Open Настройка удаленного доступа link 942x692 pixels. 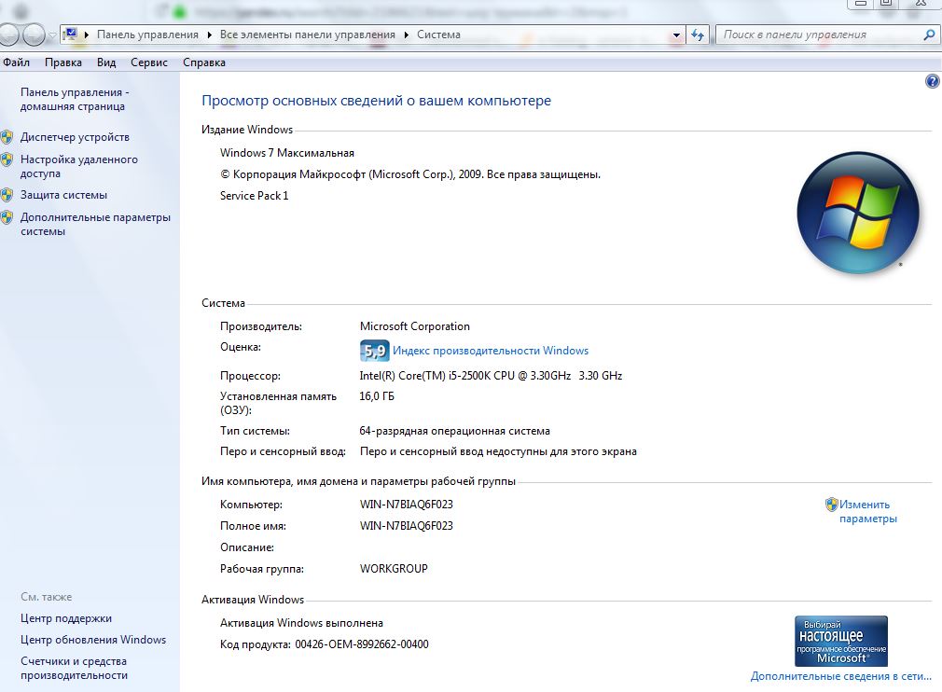click(78, 166)
